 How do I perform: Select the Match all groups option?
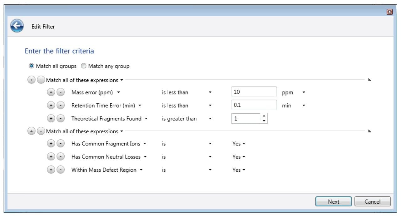click(x=31, y=66)
